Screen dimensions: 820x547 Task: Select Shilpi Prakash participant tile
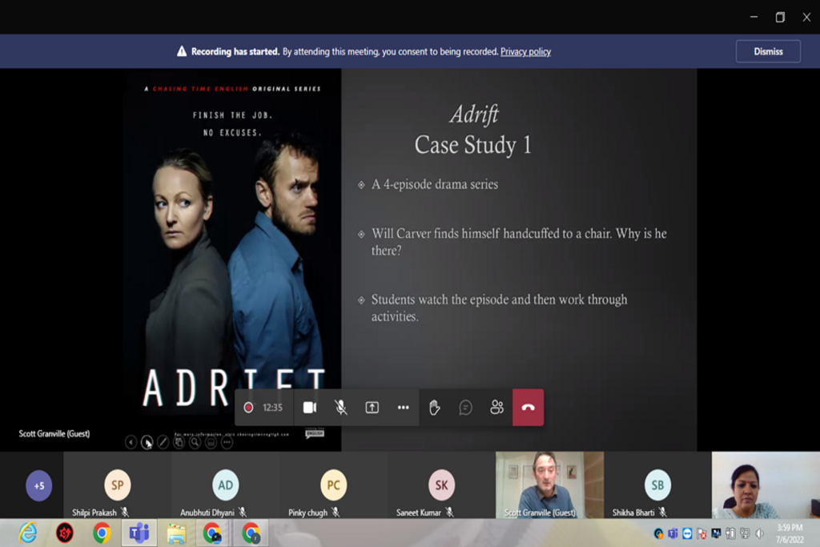pyautogui.click(x=118, y=485)
